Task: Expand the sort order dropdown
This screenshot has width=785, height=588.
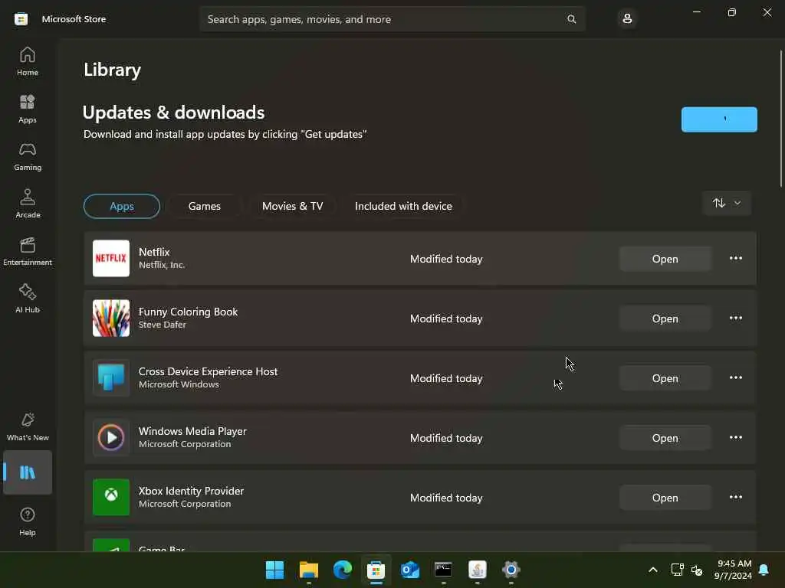Action: [727, 203]
